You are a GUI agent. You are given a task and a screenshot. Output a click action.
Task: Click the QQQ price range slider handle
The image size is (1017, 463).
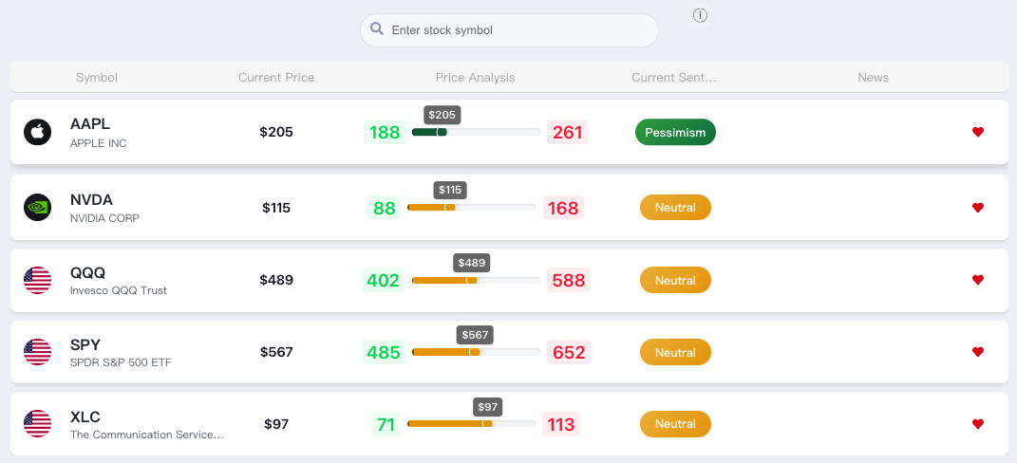471,280
